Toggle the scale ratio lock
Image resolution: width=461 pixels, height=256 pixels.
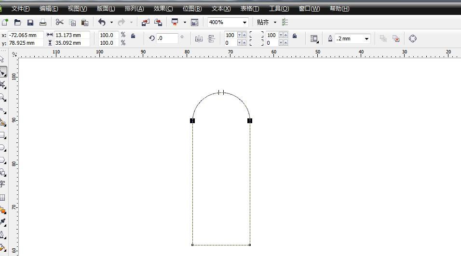133,36
